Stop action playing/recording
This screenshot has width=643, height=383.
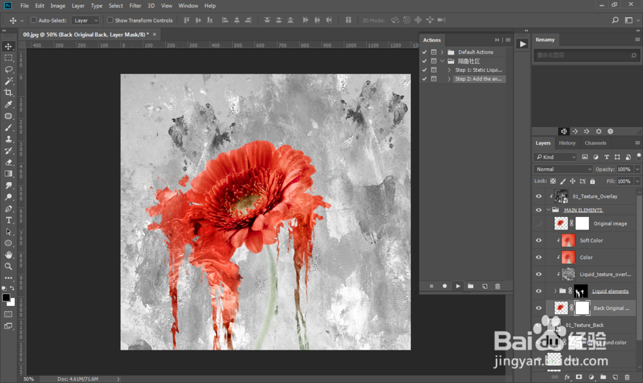431,286
